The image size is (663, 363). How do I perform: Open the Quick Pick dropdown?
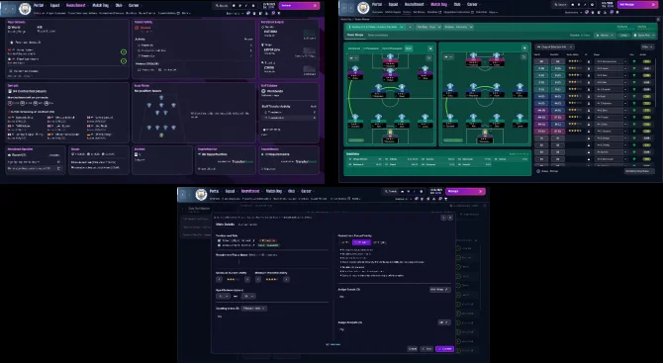643,35
